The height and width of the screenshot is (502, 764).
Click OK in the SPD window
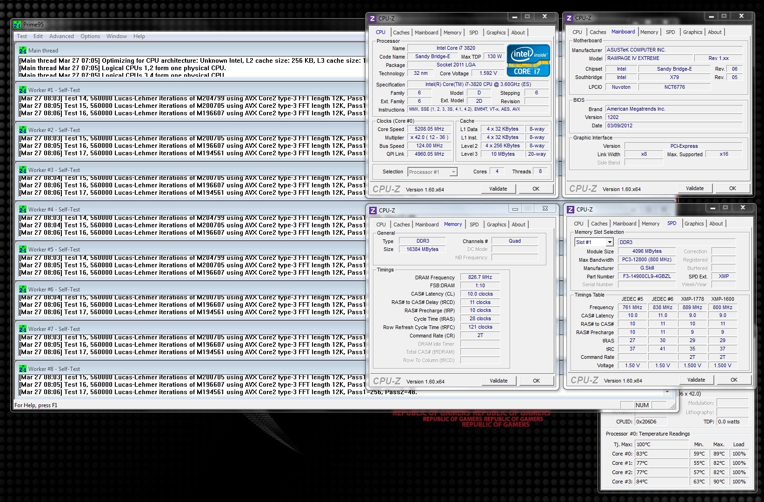(734, 380)
